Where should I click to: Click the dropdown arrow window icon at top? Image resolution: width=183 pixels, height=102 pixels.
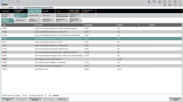(x=175, y=2)
